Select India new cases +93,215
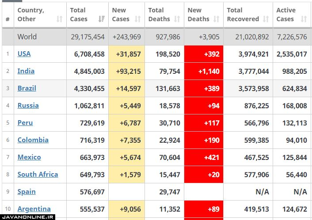 coord(128,71)
